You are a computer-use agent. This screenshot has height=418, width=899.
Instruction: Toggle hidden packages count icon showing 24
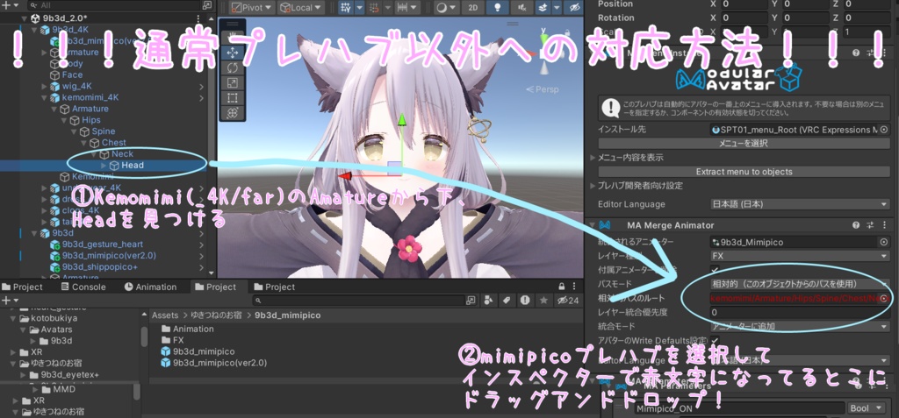568,300
